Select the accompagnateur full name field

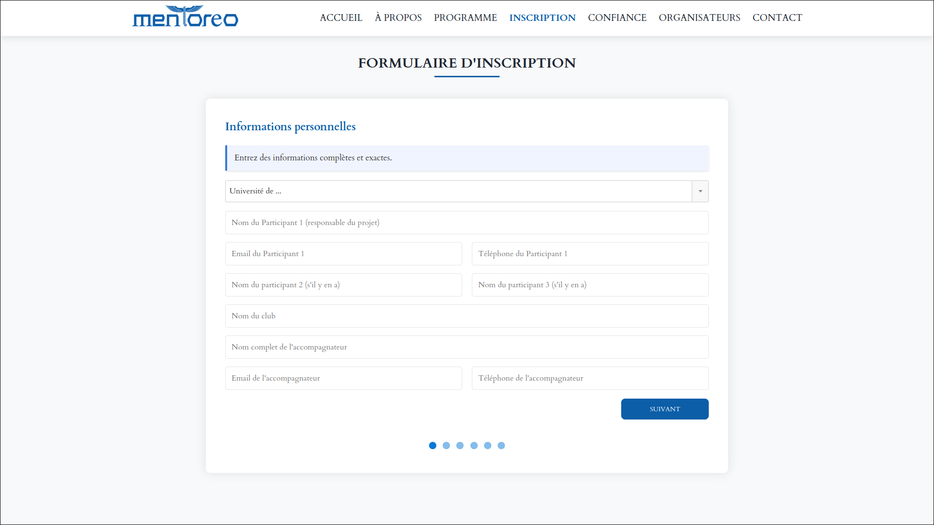click(x=467, y=347)
